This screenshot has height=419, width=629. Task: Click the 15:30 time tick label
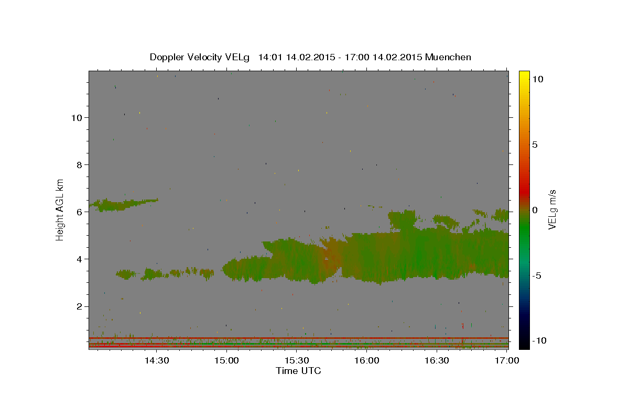(x=296, y=360)
